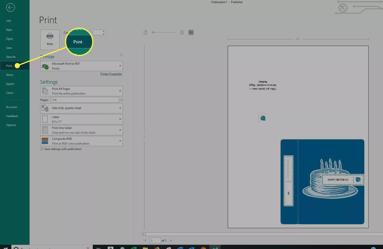The height and width of the screenshot is (249, 383).
Task: Open the Info backstage tab
Action: (x=9, y=21)
